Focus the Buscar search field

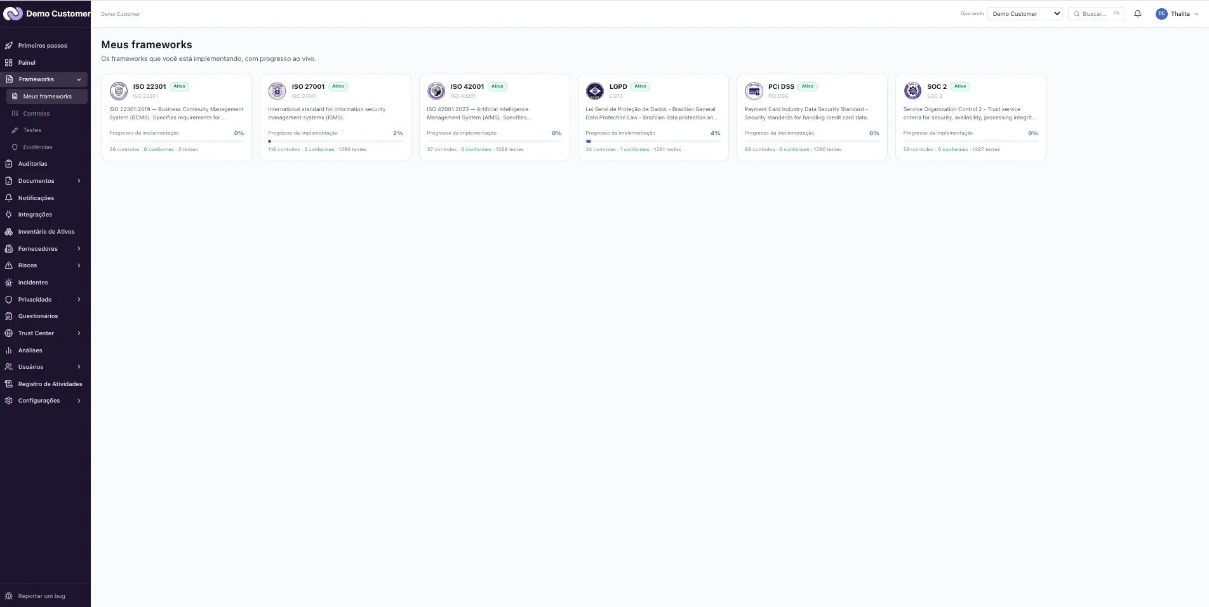coord(1097,14)
